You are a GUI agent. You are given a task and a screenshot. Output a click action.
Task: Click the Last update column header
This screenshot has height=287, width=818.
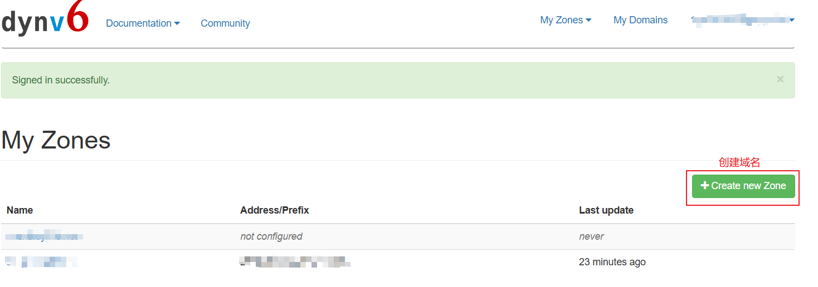[x=606, y=210]
